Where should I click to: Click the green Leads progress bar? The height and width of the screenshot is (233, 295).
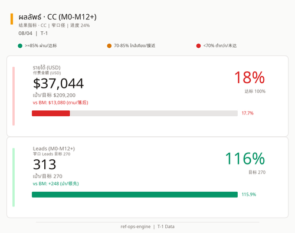click(x=135, y=195)
